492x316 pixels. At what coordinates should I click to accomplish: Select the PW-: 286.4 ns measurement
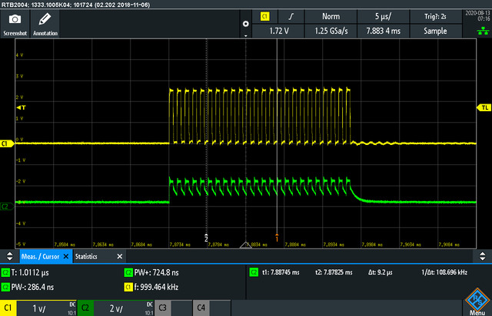[32, 287]
